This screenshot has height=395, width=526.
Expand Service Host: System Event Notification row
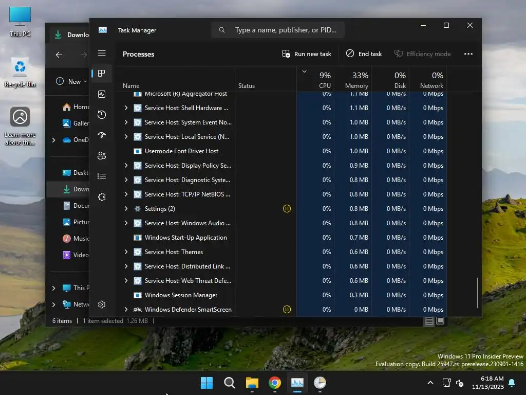tap(126, 122)
